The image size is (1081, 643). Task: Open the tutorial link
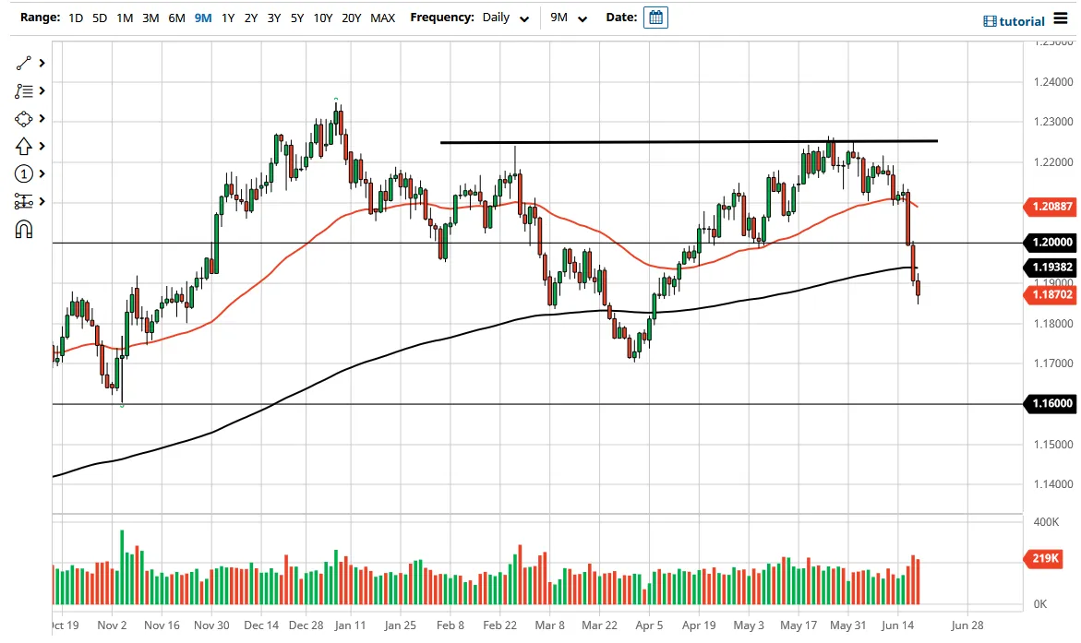pos(1015,21)
